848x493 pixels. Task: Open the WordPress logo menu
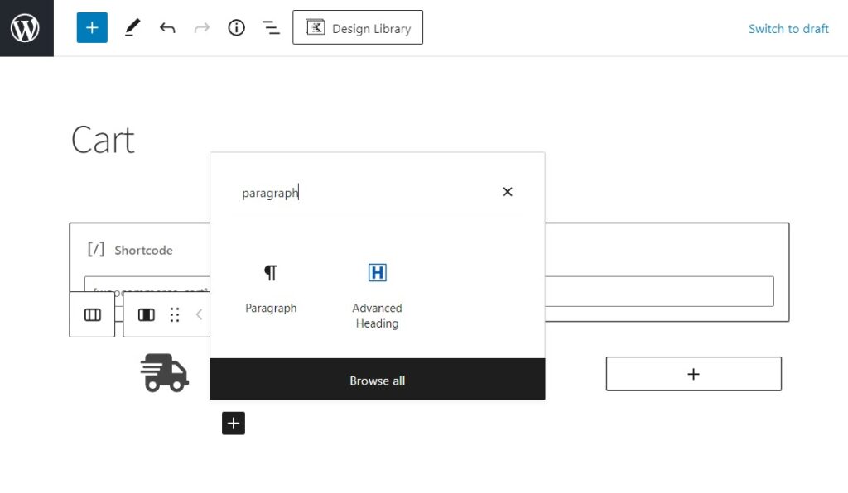(x=26, y=28)
